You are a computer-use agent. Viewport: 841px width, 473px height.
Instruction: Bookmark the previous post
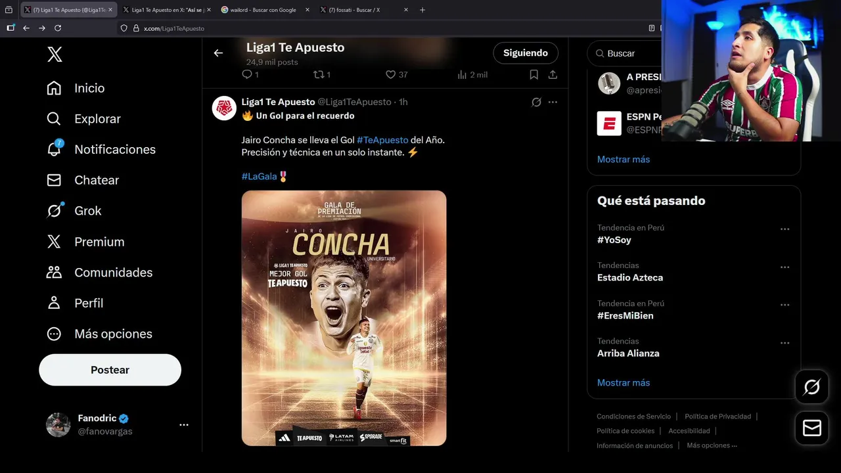click(x=534, y=75)
